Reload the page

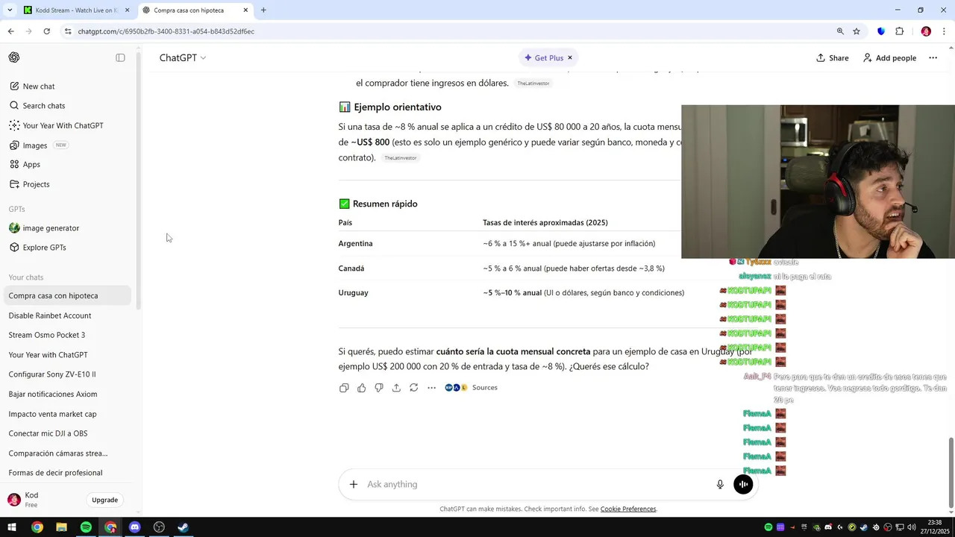tap(47, 31)
